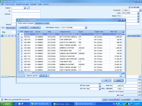Jump to last record in Transfer Document navigator

(46, 75)
